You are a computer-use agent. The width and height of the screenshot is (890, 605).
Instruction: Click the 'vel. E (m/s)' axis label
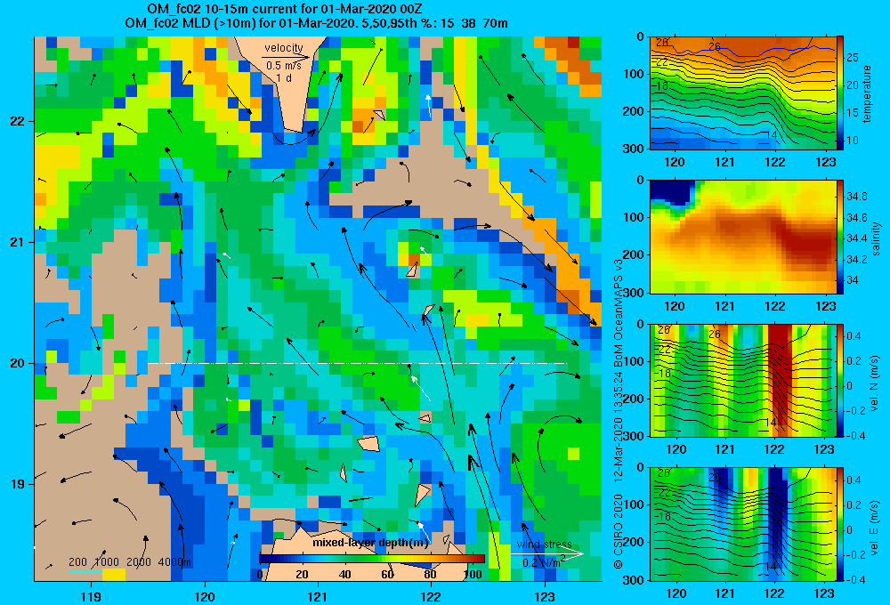[x=875, y=527]
